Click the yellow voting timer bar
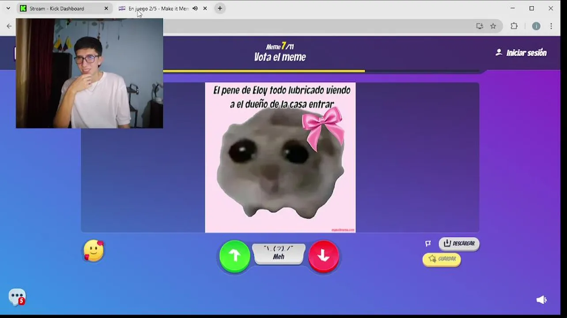 (264, 71)
